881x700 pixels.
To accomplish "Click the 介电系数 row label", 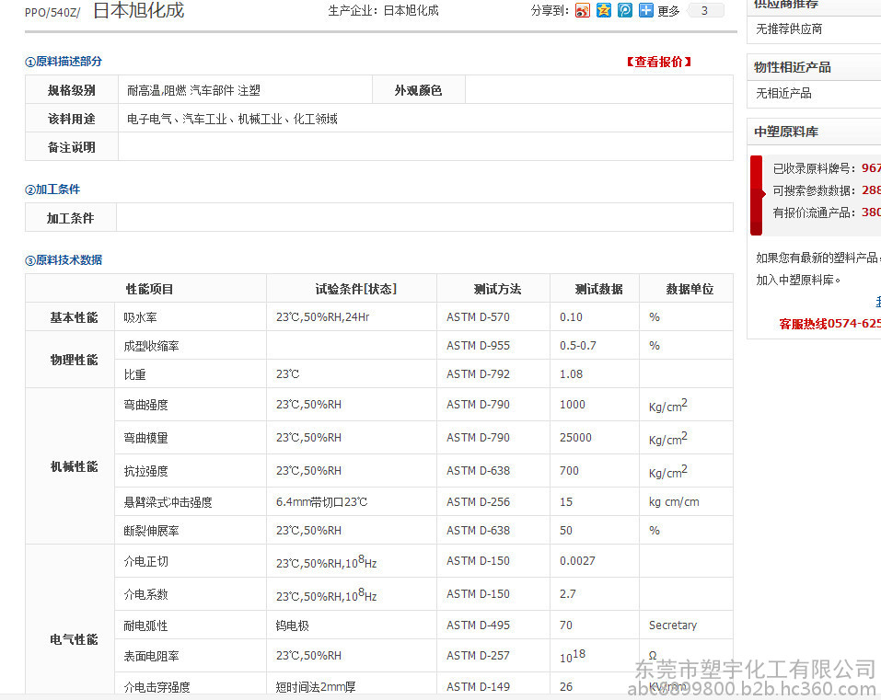I will (146, 594).
